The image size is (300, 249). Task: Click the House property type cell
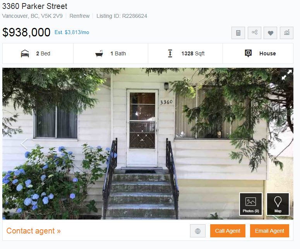coord(258,53)
